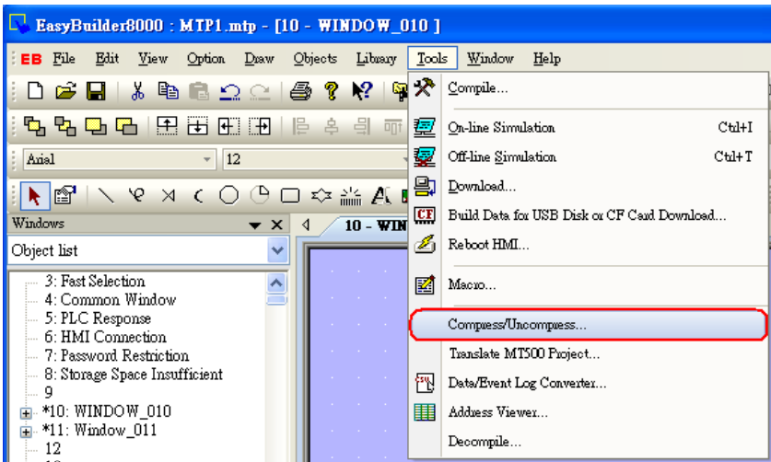Select the Rectangle drawing tool
The height and width of the screenshot is (462, 771).
tap(290, 196)
